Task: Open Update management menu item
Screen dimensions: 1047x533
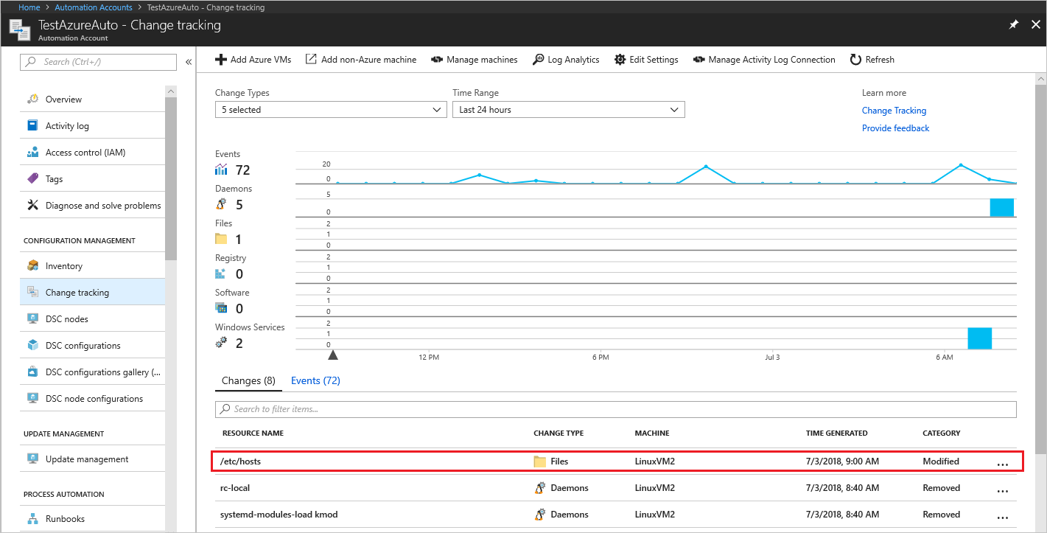Action: pos(93,459)
